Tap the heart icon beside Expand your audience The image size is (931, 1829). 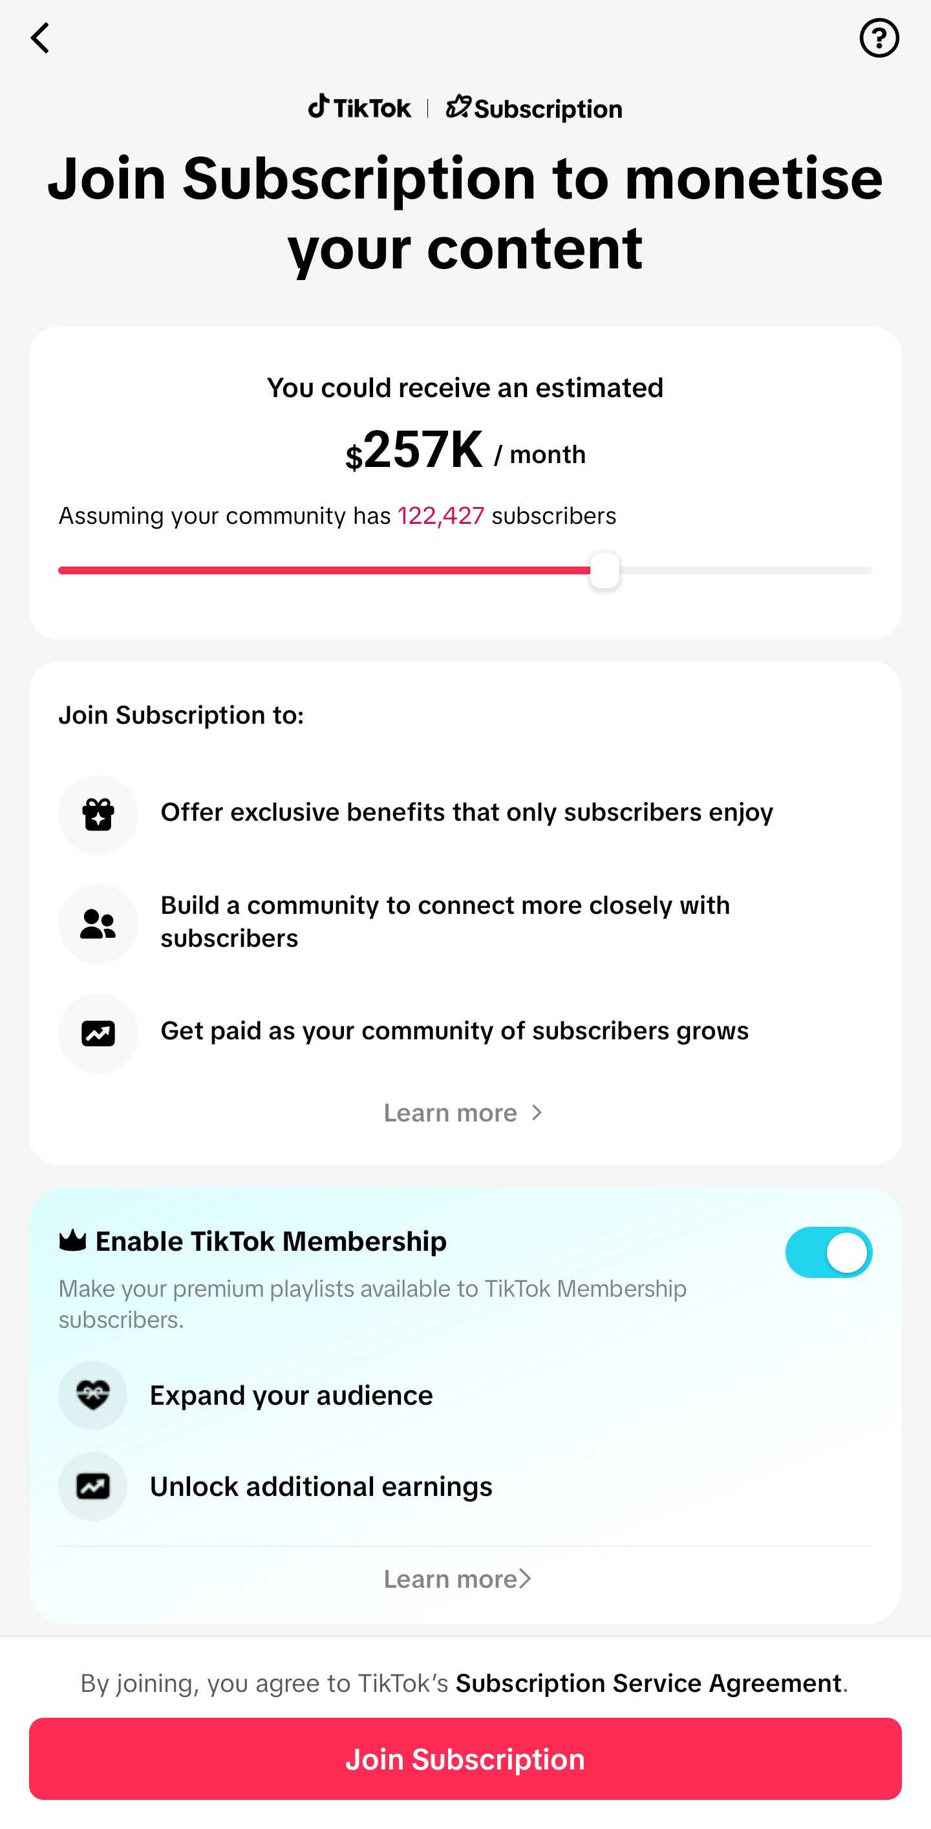click(93, 1395)
